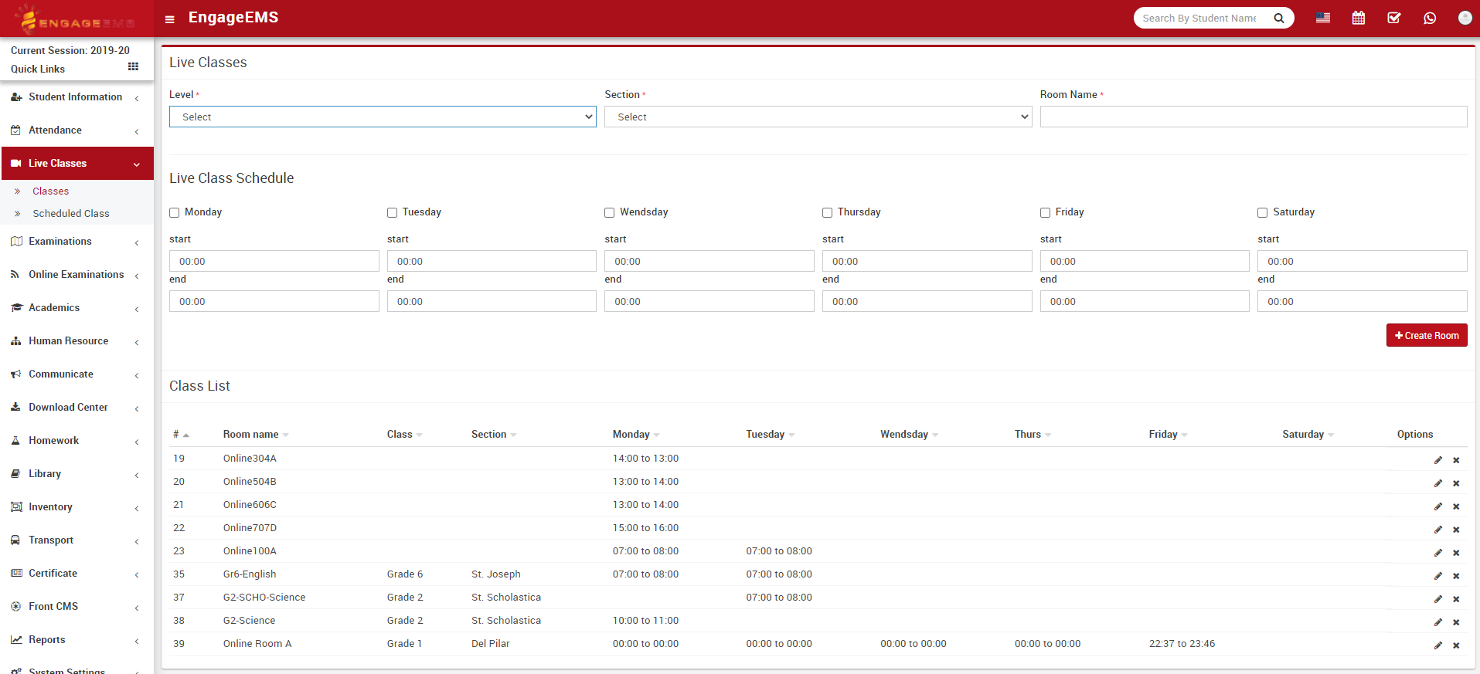
Task: Edit the Online606C room
Action: (x=1438, y=506)
